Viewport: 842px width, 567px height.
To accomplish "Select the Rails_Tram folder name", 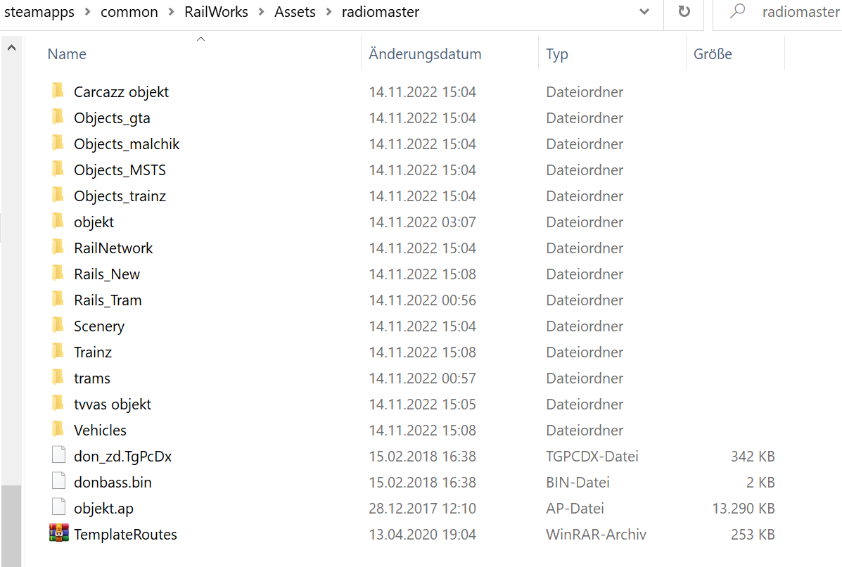I will click(108, 300).
